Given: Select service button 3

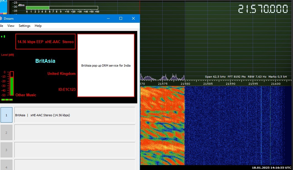Looking at the screenshot, I should click(6, 150).
